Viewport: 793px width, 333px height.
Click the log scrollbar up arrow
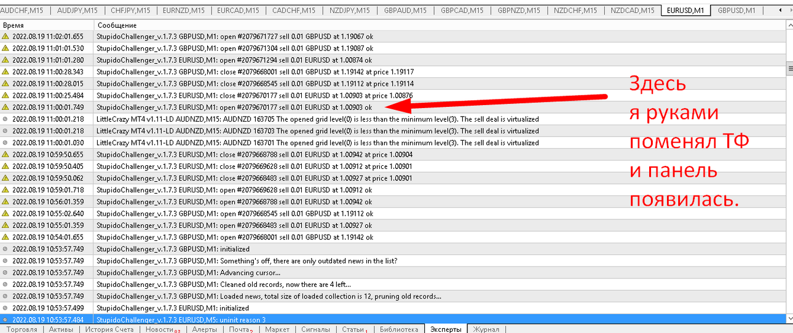pyautogui.click(x=789, y=25)
